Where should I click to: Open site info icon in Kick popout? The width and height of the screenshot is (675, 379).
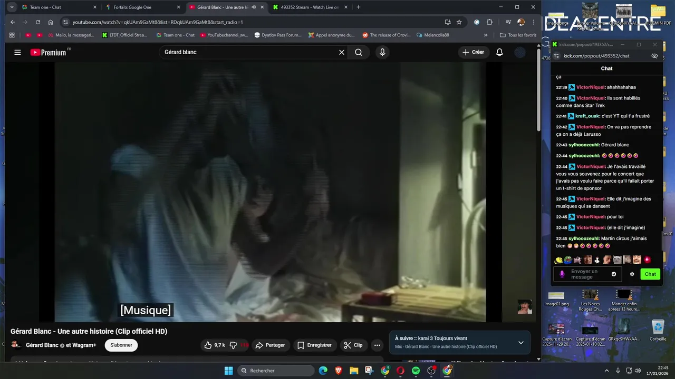(x=556, y=56)
